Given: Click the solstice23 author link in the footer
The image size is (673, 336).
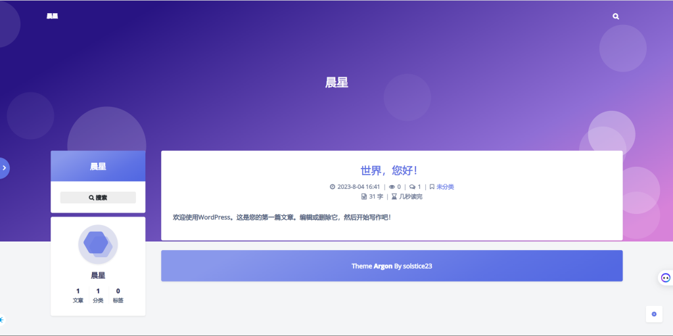Looking at the screenshot, I should tap(417, 266).
